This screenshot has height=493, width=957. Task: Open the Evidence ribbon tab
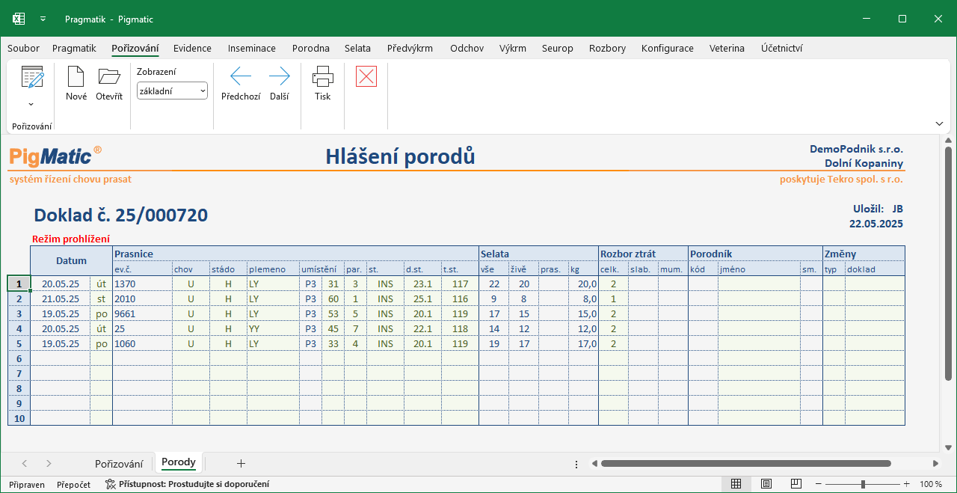pyautogui.click(x=192, y=48)
